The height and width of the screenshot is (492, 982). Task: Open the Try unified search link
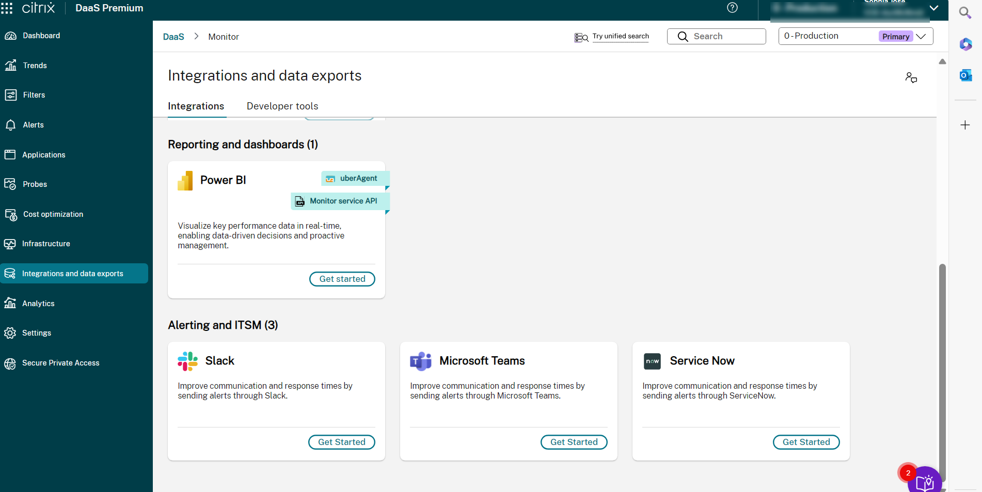click(620, 36)
